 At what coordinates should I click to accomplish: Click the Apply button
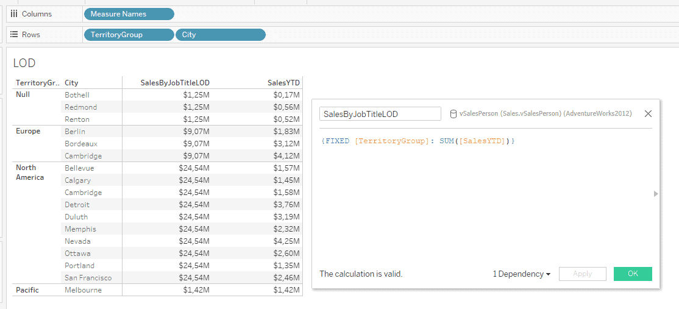pyautogui.click(x=582, y=274)
